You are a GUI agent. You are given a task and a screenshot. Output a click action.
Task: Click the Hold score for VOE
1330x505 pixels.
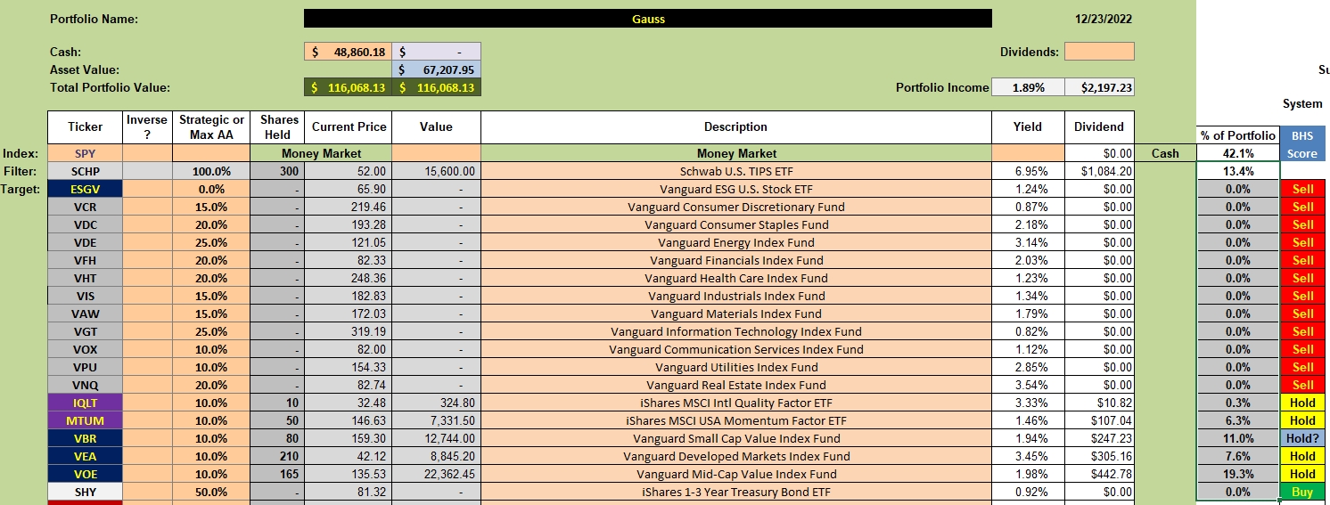point(1302,474)
